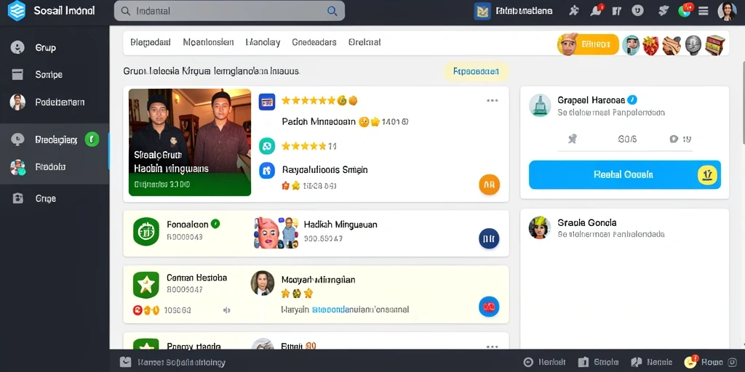Click the green star icon beside Cenran Bestoba
This screenshot has height=372, width=745.
tap(146, 285)
